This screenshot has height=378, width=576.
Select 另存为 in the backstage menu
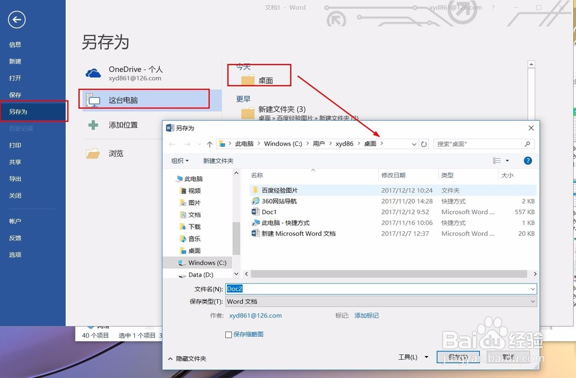tap(18, 112)
